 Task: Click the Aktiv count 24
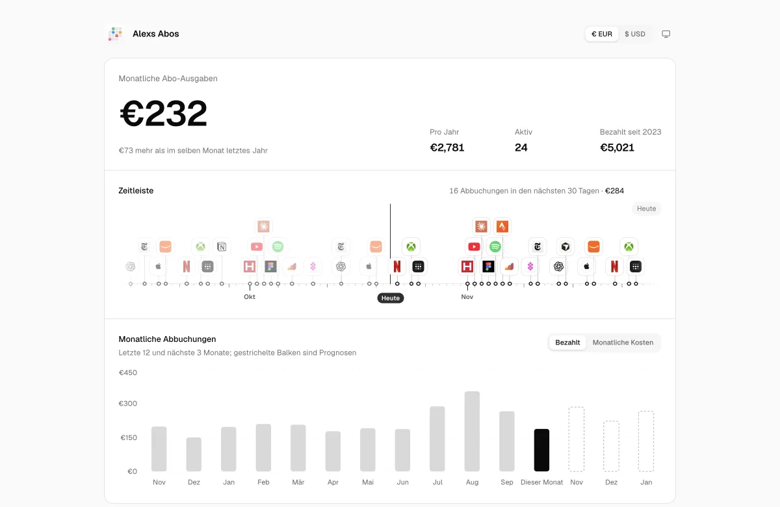pyautogui.click(x=521, y=148)
